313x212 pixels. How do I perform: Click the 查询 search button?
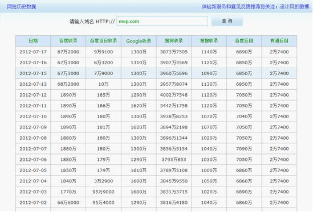[x=227, y=21]
